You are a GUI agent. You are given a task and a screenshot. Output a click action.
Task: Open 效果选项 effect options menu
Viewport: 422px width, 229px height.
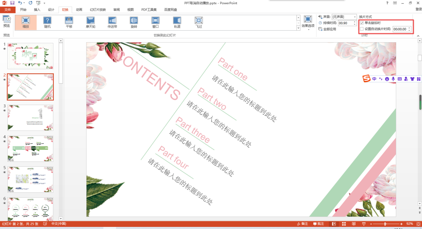coord(308,23)
